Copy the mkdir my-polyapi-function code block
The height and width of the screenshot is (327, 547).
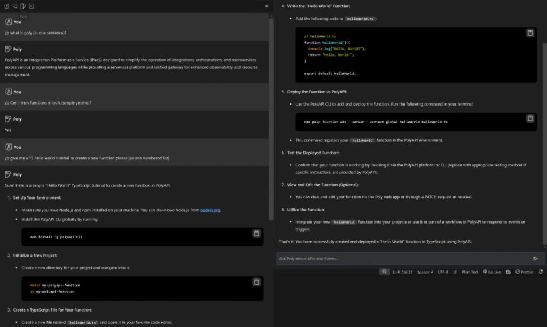(x=256, y=282)
